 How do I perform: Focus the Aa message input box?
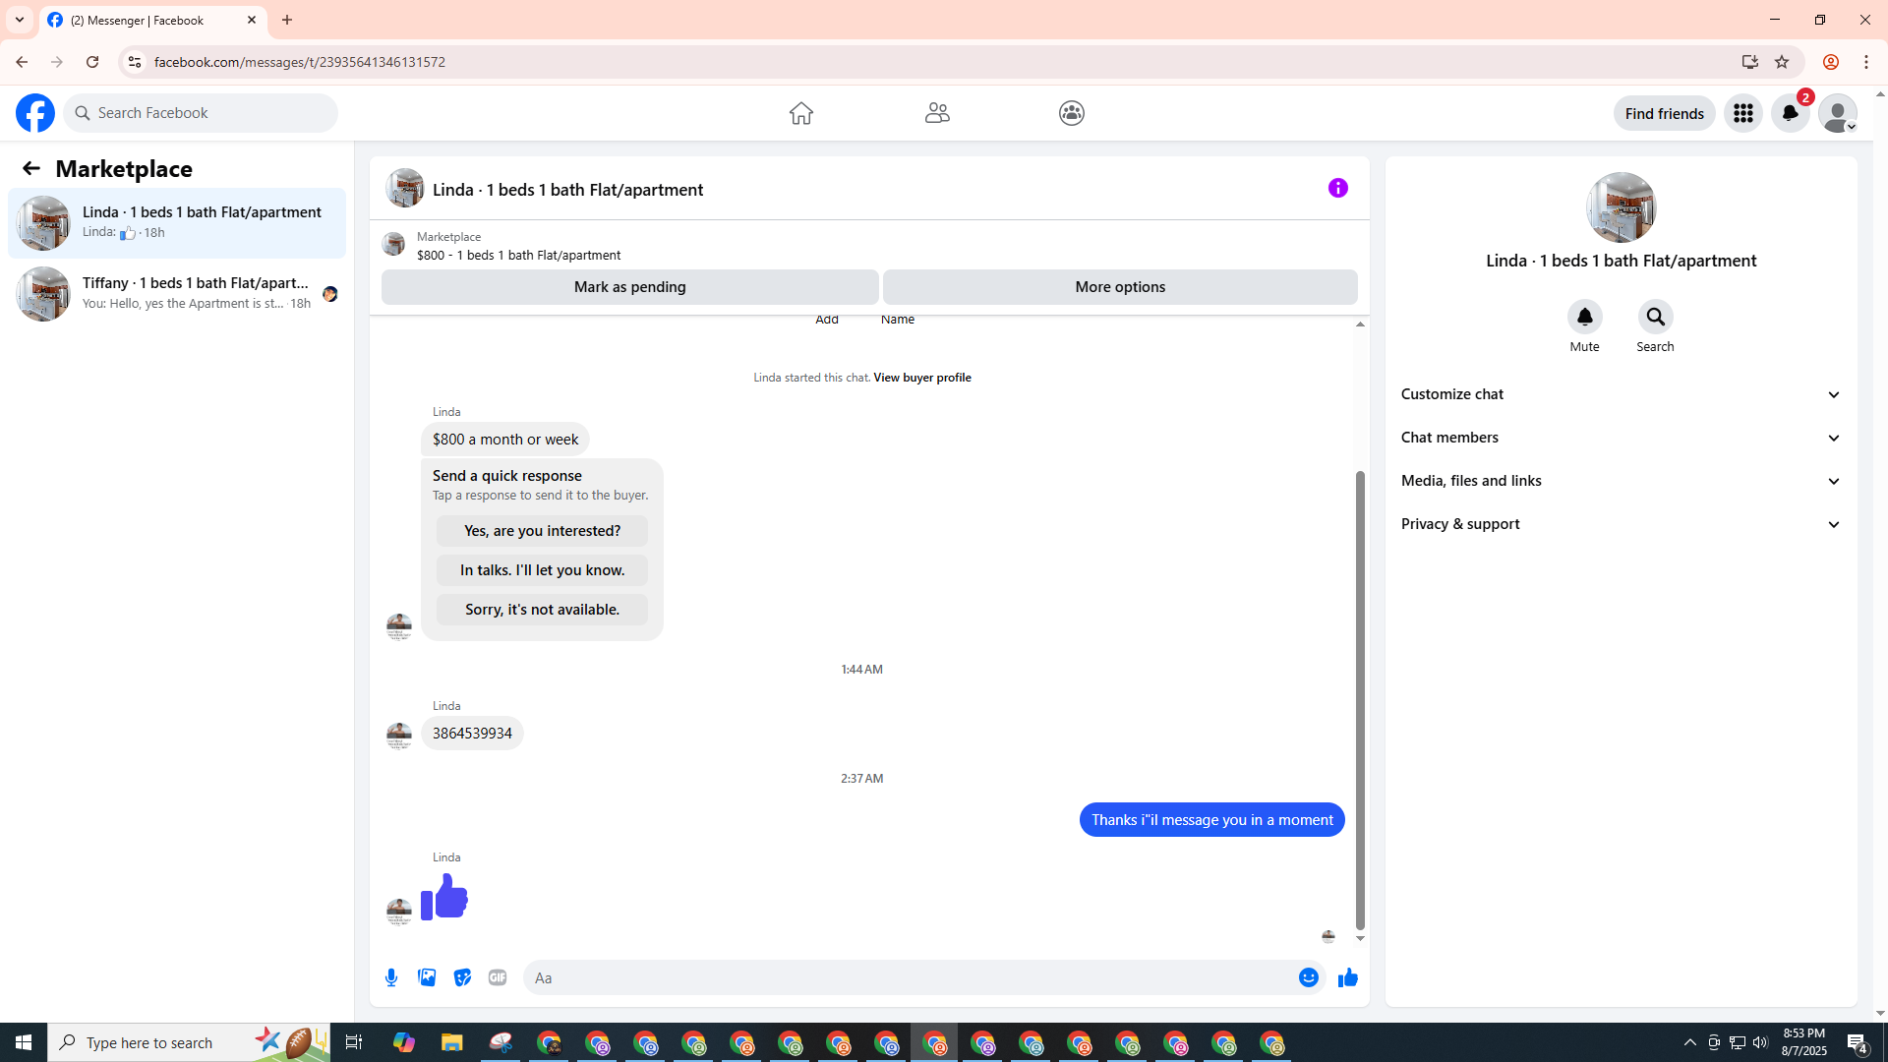[x=910, y=977]
